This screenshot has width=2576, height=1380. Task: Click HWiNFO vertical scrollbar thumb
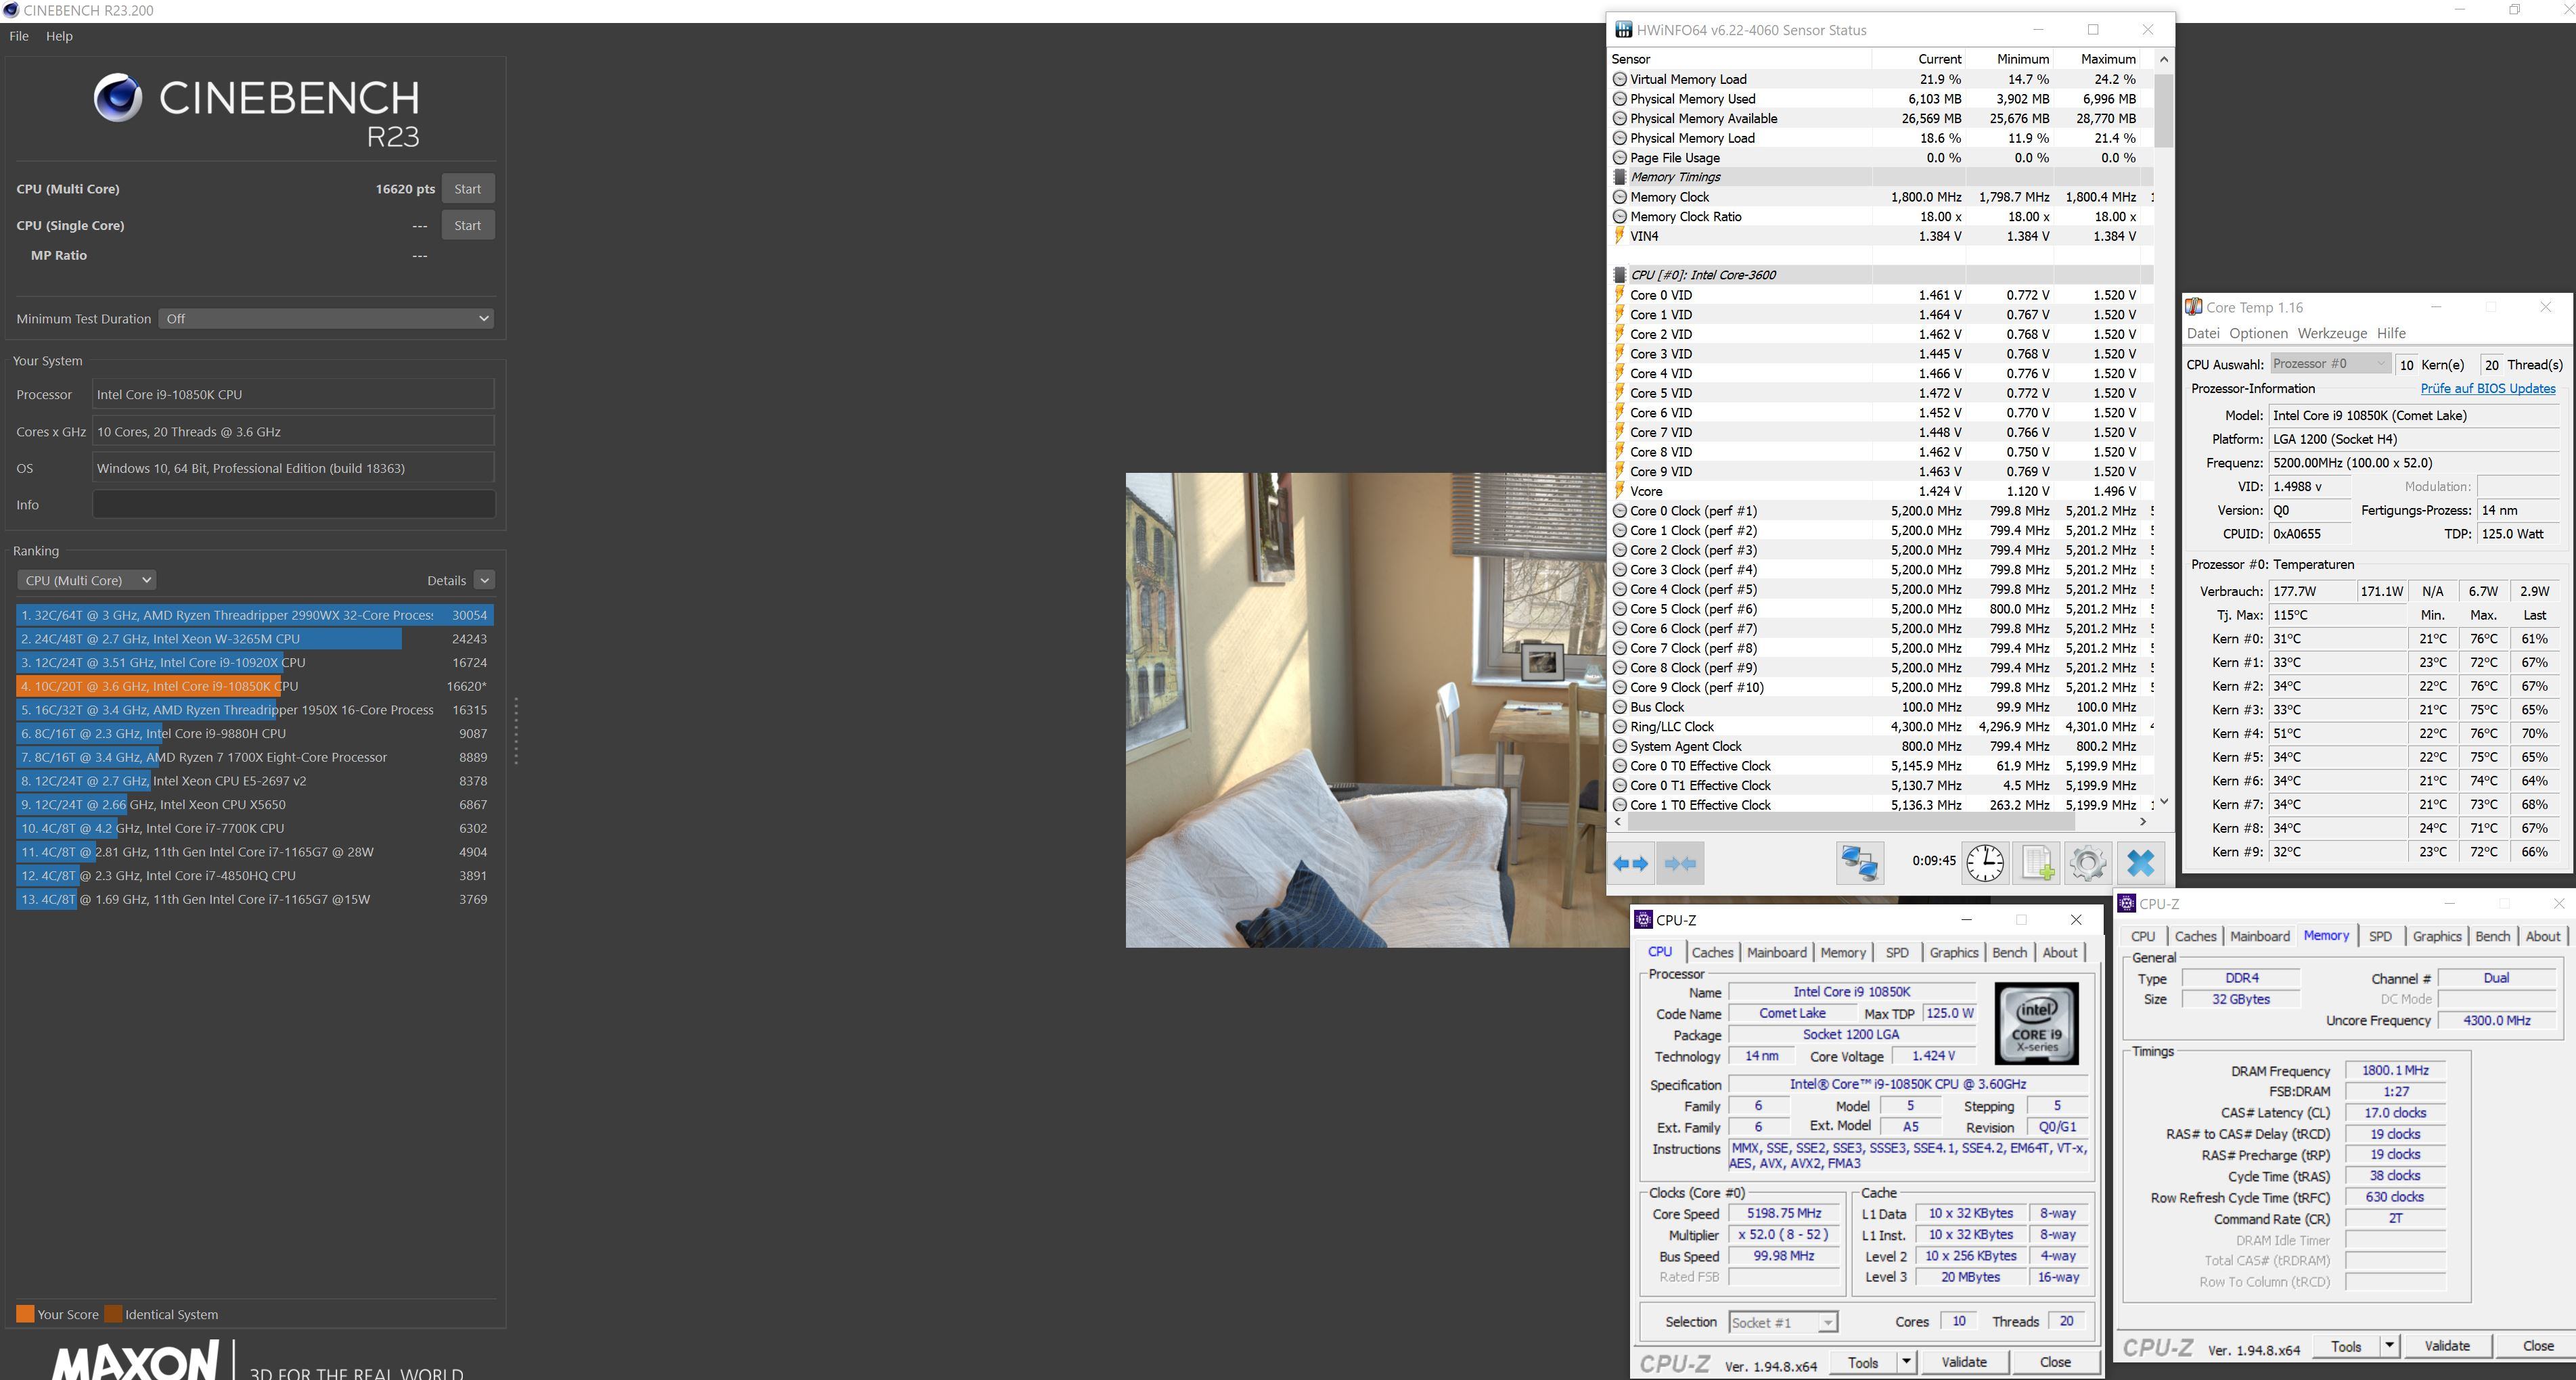pyautogui.click(x=2163, y=110)
